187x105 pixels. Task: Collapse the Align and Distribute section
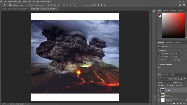click(x=158, y=64)
